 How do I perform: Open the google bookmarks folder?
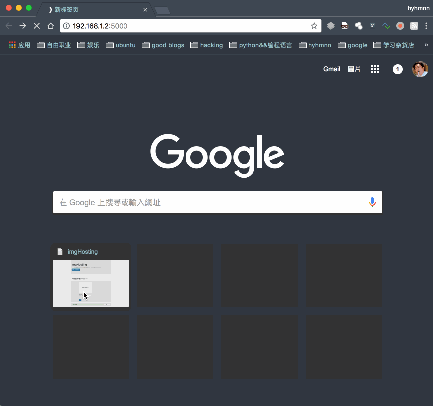tap(352, 45)
